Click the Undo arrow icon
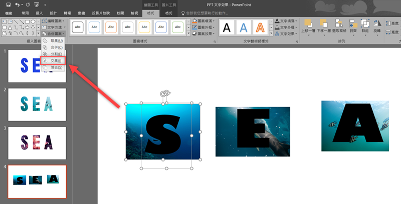The width and height of the screenshot is (401, 204). coord(18,4)
